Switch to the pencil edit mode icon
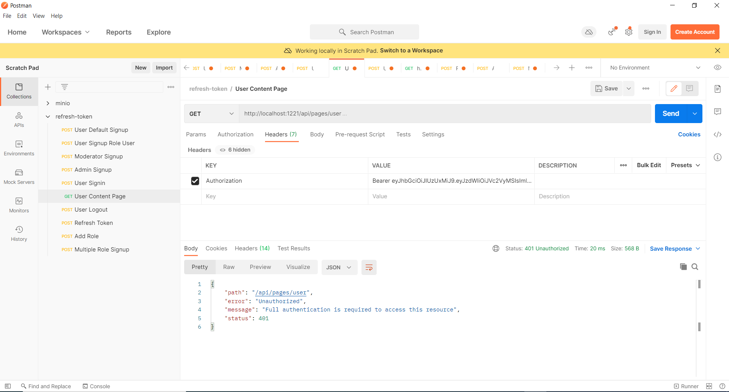The height and width of the screenshot is (392, 729). coord(674,89)
